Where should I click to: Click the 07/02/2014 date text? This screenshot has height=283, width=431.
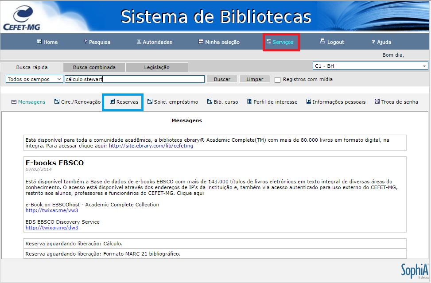click(39, 170)
